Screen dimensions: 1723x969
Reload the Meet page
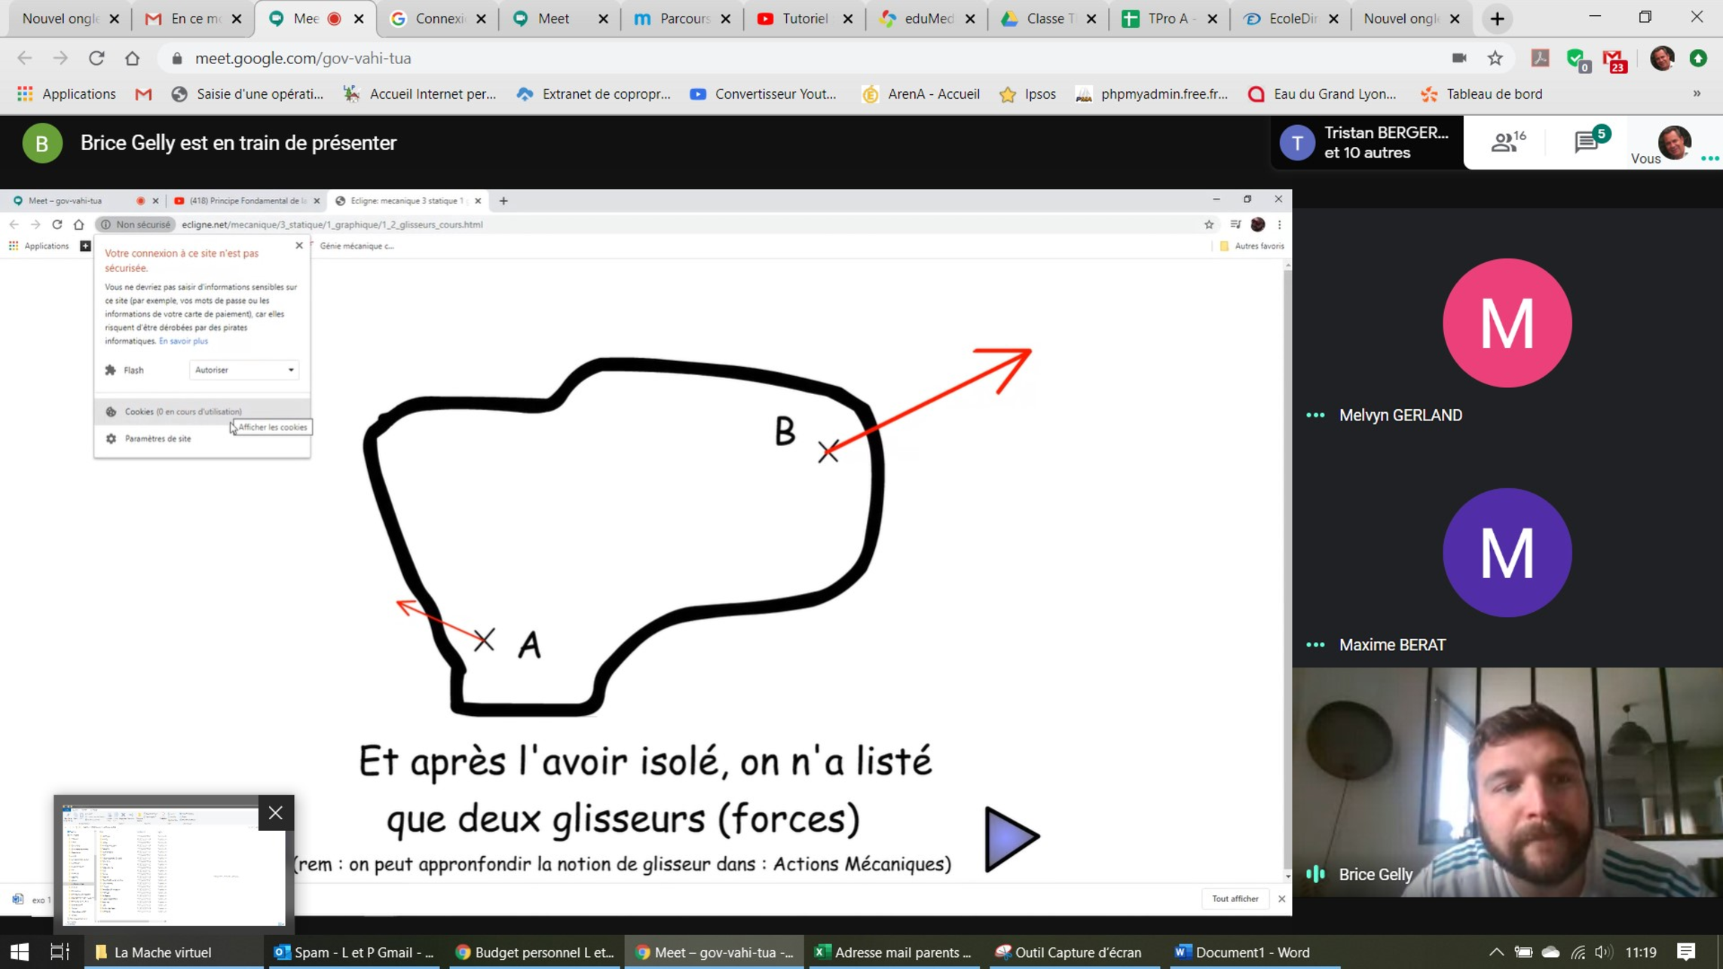coord(96,58)
